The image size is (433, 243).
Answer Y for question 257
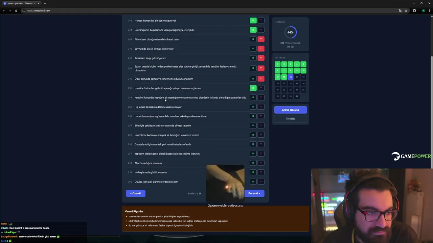261,154
